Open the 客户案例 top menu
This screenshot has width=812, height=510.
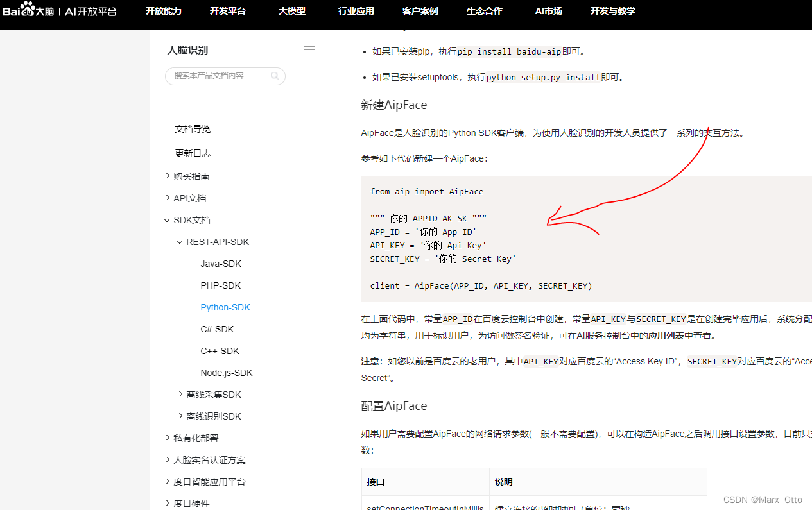tap(420, 11)
